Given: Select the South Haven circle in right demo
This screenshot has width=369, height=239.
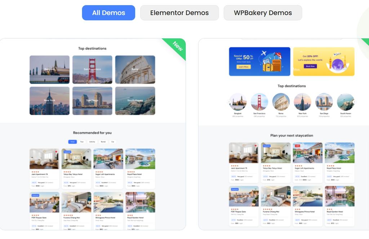Looking at the screenshot, I should [346, 102].
